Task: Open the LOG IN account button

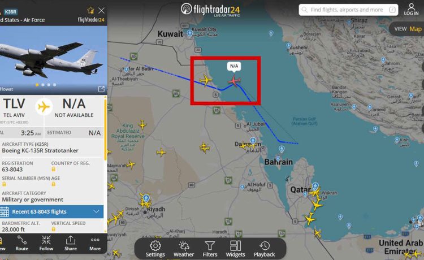Action: [x=411, y=9]
